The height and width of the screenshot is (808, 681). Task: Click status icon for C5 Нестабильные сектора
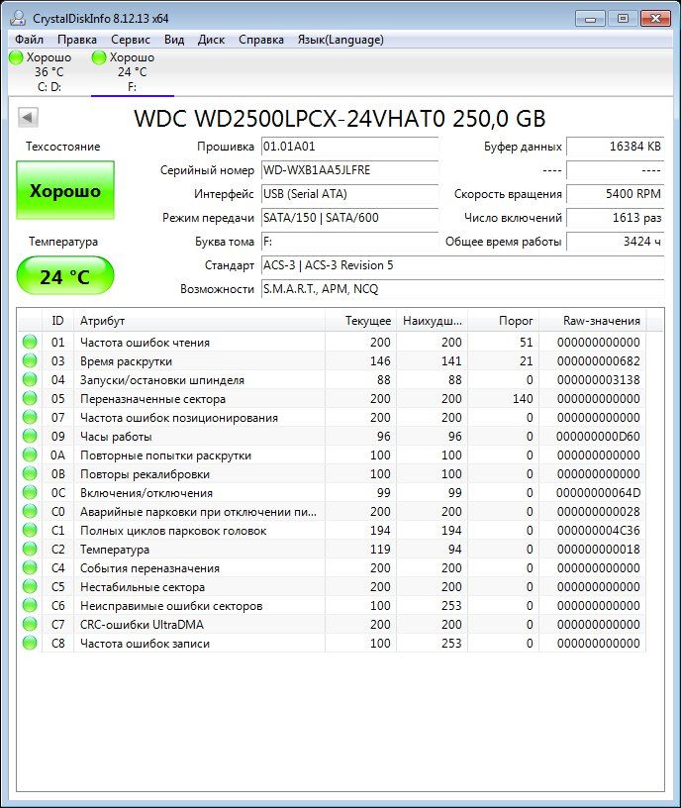pyautogui.click(x=30, y=586)
